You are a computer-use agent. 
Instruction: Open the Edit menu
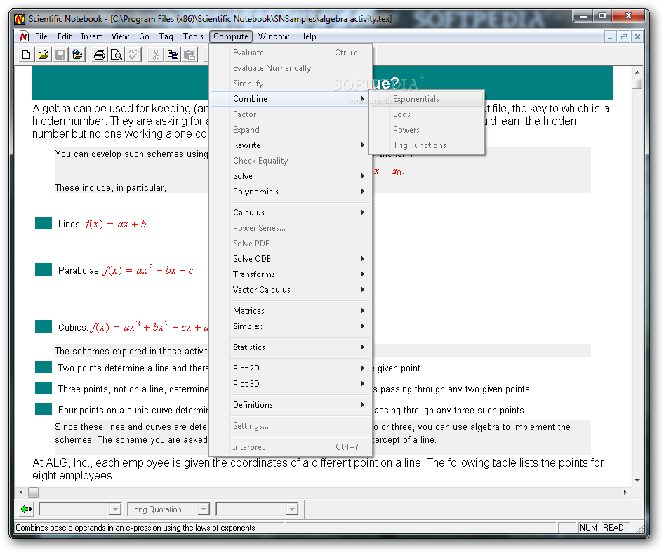[65, 36]
